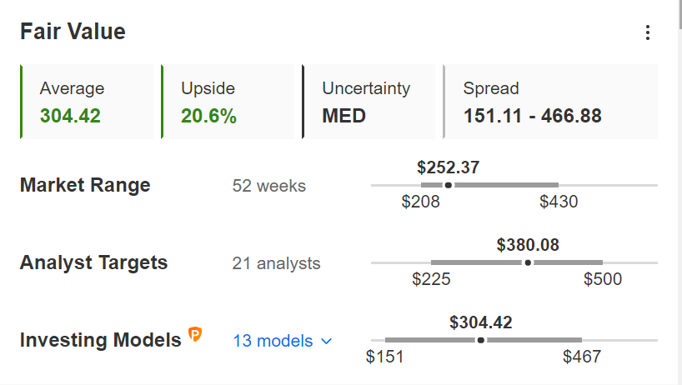Viewport: 682px width, 385px height.
Task: Click the Fair Value heading
Action: tap(73, 32)
